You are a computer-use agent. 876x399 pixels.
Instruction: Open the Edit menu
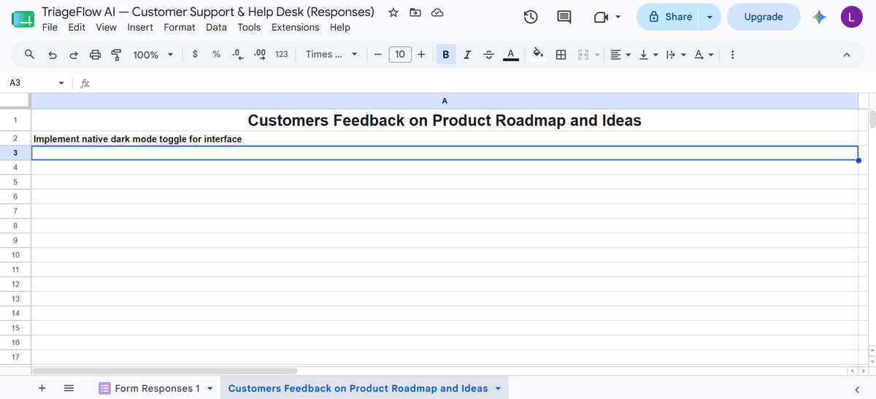[x=77, y=27]
